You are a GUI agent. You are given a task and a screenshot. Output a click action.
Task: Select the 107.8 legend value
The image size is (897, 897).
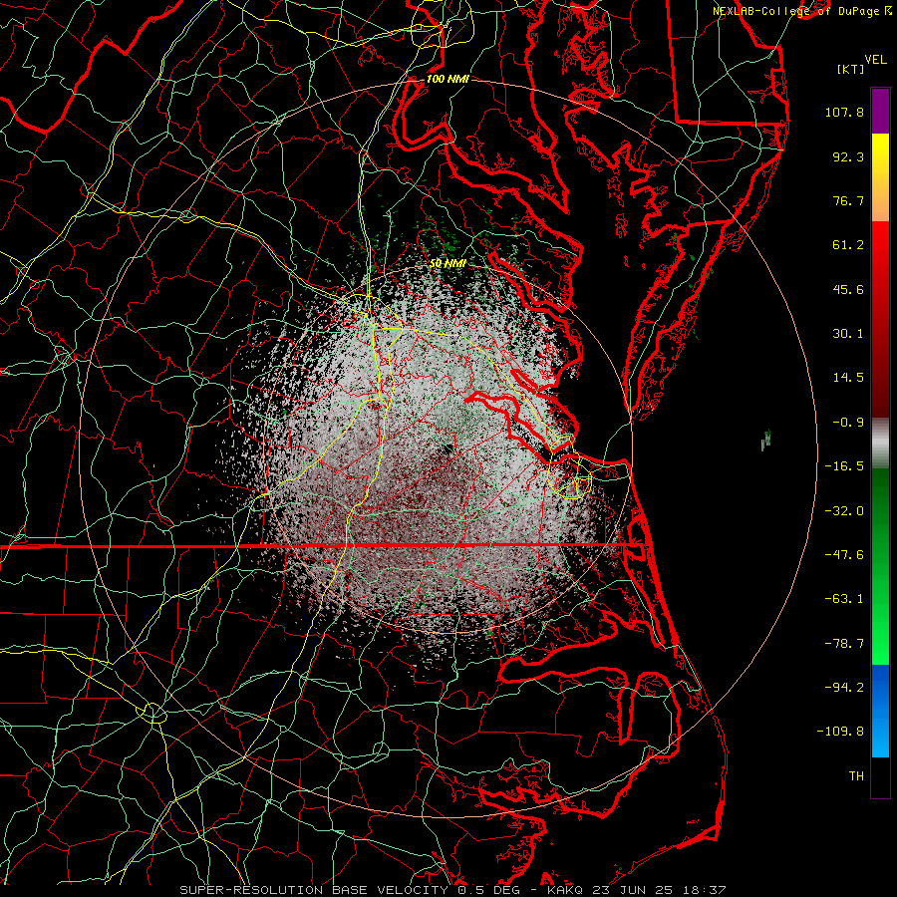tap(844, 112)
